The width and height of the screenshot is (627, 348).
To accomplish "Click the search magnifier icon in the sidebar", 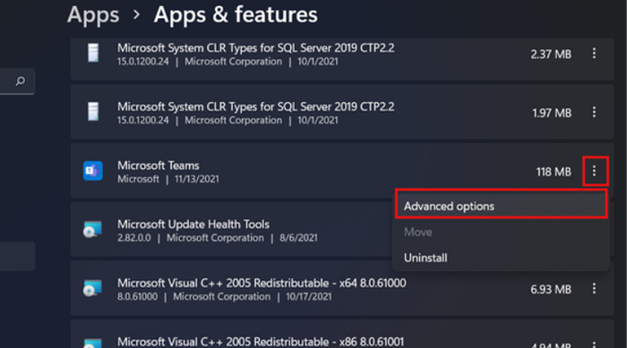I will pos(20,81).
